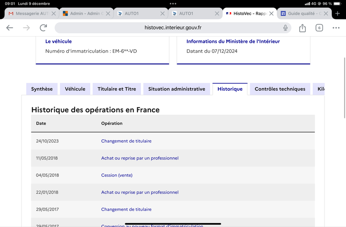
Task: Select the Historique tab
Action: click(x=230, y=89)
